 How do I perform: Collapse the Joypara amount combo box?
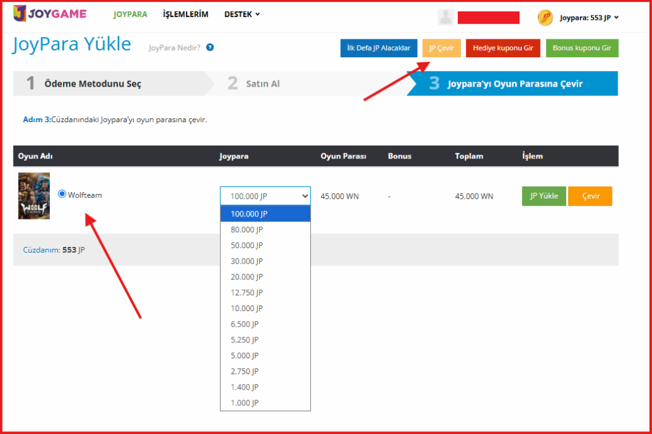[266, 196]
